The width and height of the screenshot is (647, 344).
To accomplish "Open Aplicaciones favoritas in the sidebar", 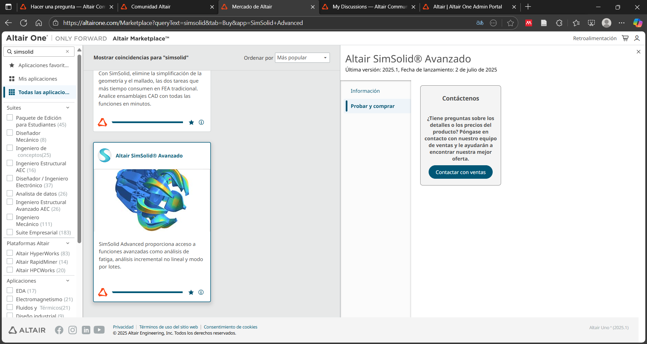I will (39, 65).
